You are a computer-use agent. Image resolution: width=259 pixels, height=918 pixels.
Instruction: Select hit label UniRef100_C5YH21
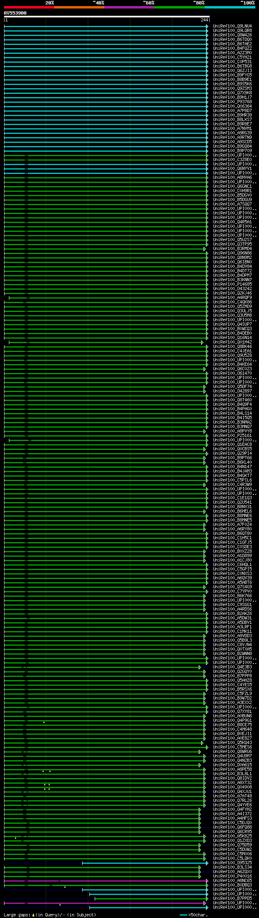(232, 57)
